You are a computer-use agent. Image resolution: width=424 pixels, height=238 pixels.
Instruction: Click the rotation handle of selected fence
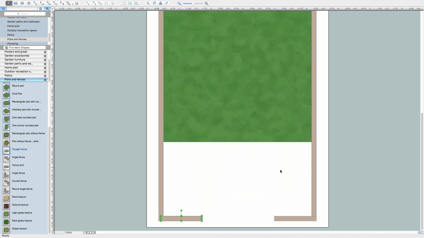pos(181,210)
